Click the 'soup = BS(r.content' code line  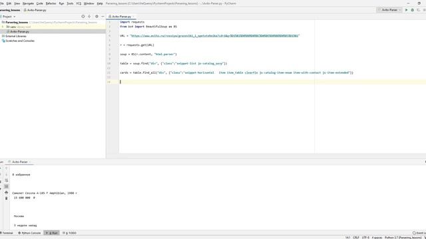point(148,54)
